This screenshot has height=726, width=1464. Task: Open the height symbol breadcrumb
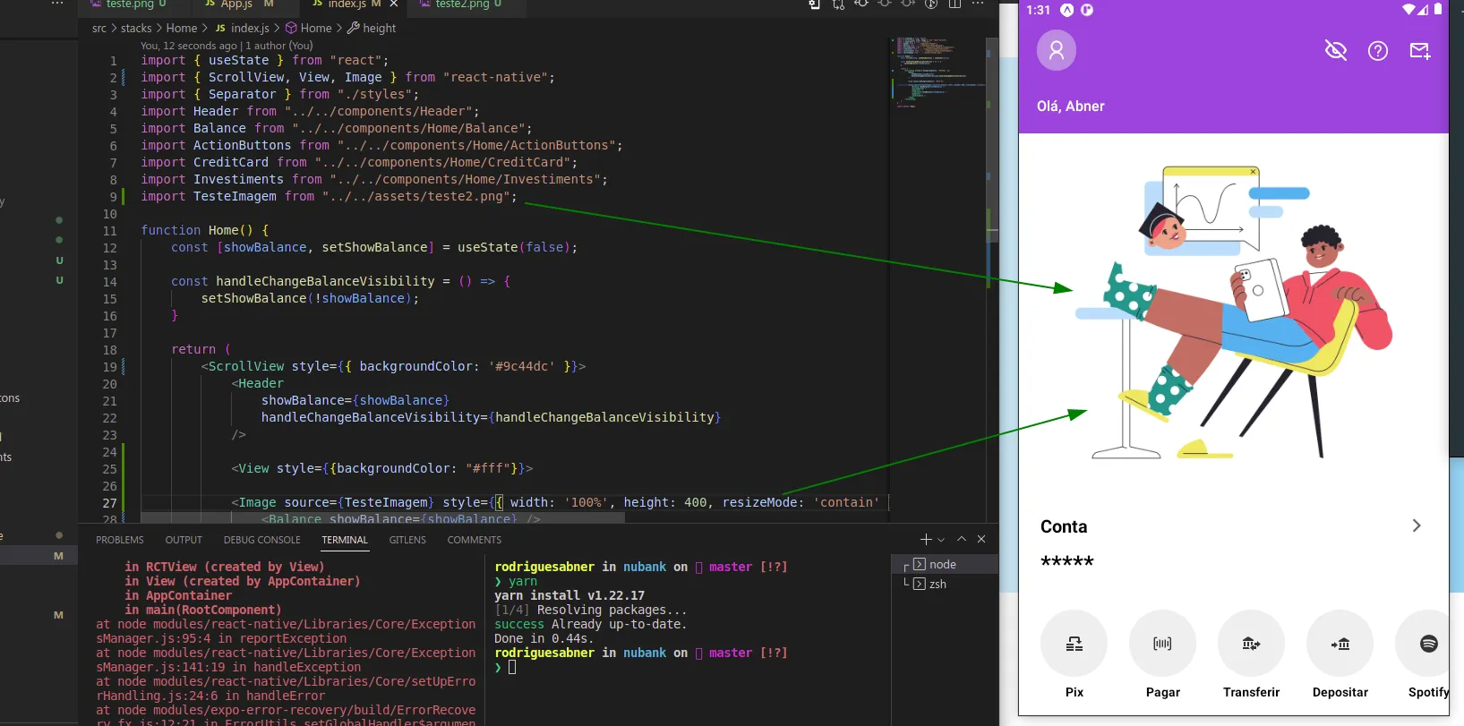click(372, 29)
